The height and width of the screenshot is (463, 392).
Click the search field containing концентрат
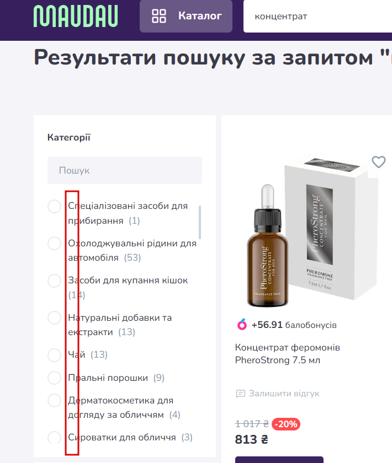click(x=317, y=16)
